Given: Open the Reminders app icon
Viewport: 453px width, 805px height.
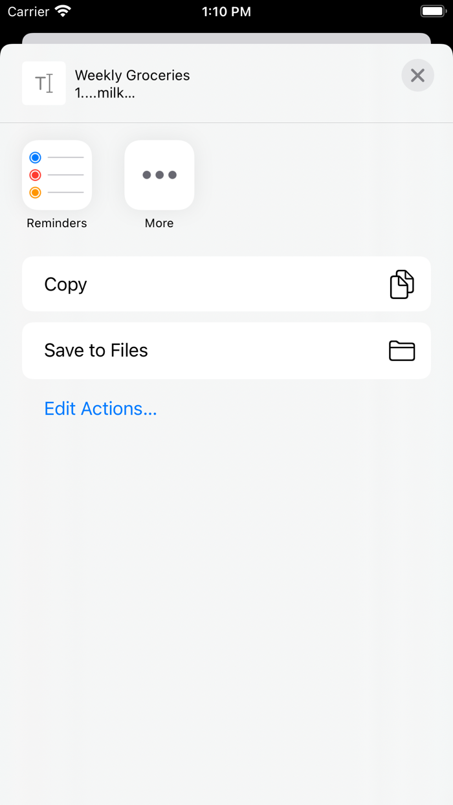Looking at the screenshot, I should [x=56, y=175].
